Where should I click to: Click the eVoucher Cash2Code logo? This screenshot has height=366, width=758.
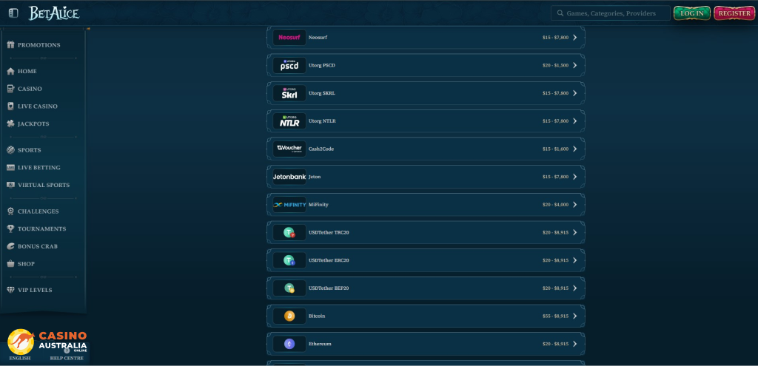[x=289, y=149]
